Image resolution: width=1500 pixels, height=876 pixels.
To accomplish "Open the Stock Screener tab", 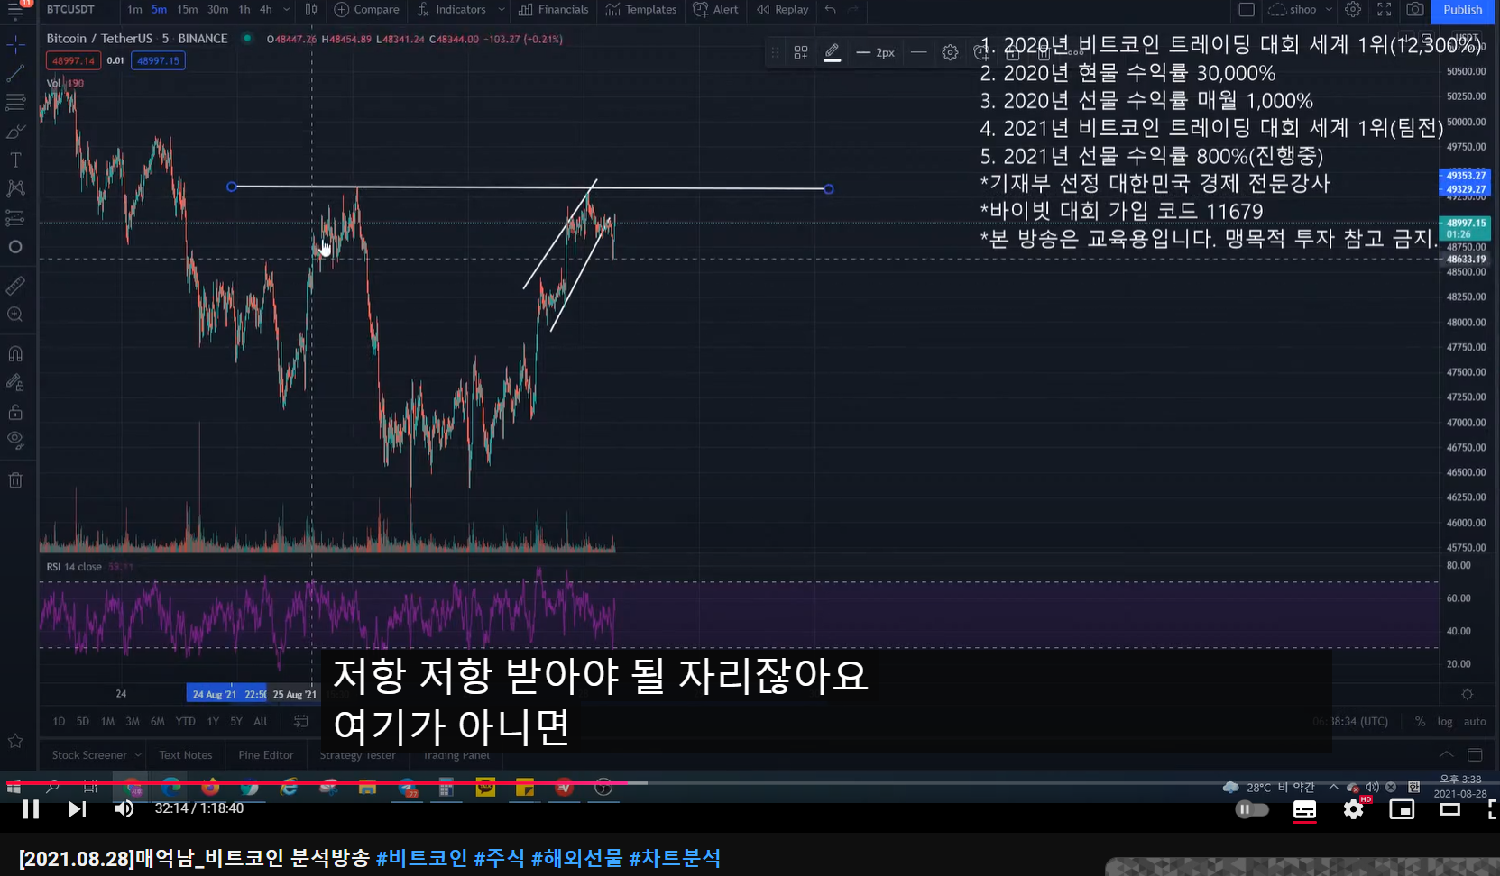I will (x=89, y=755).
